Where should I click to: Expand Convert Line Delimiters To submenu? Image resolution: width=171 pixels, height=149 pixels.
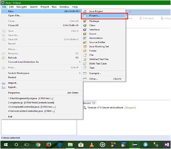41,62
